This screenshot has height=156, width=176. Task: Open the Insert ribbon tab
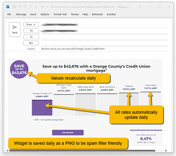tap(33, 14)
